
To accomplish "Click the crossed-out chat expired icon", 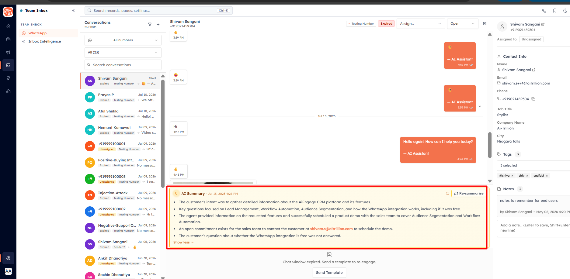I will 329,254.
